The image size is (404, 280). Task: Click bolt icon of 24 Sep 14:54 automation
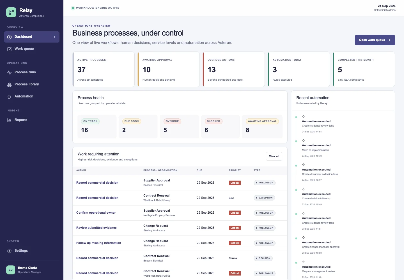tap(303, 116)
